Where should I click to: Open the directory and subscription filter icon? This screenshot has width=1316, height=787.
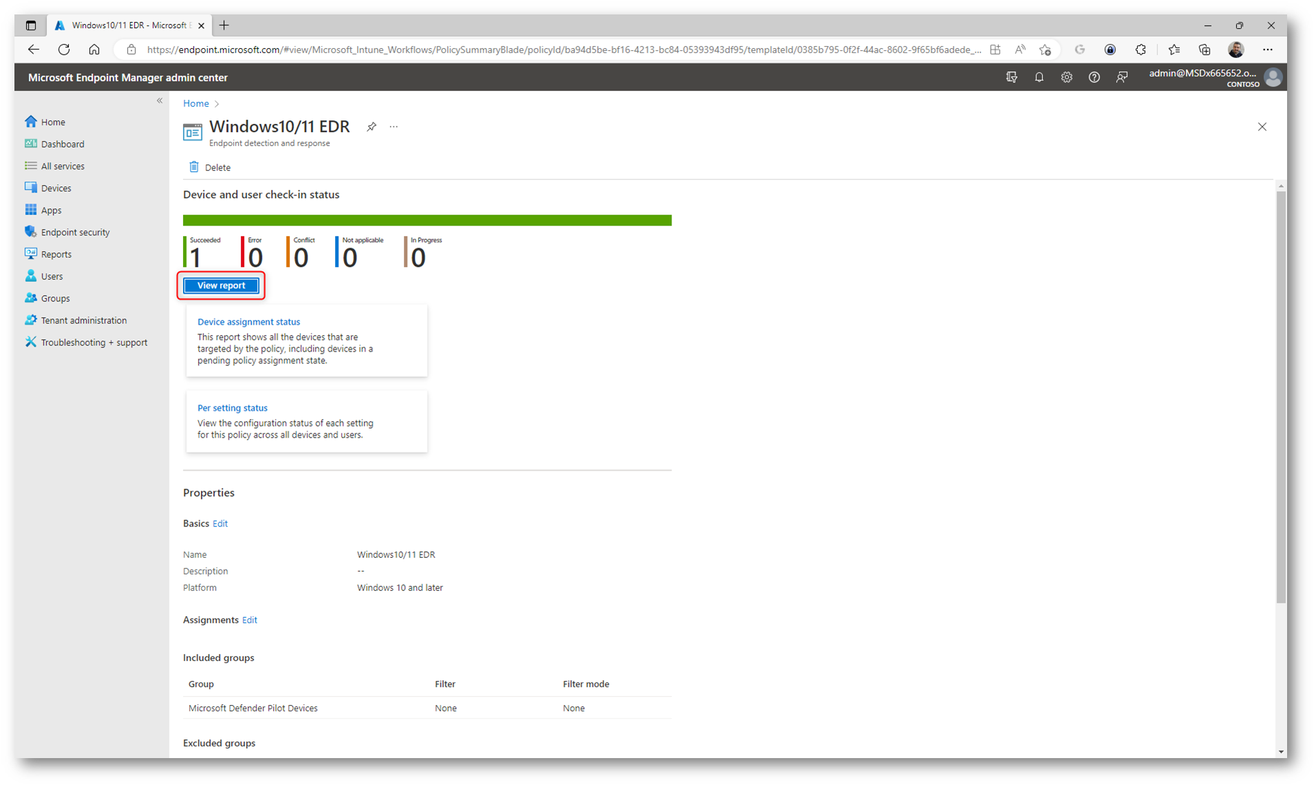[x=1011, y=77]
